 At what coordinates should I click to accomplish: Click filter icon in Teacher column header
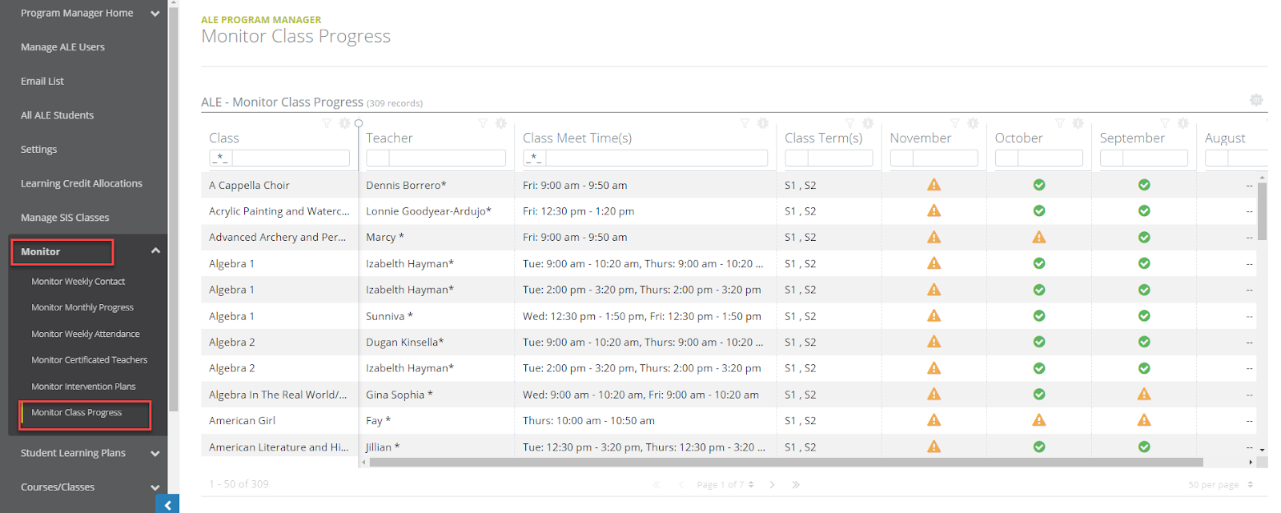(x=483, y=123)
